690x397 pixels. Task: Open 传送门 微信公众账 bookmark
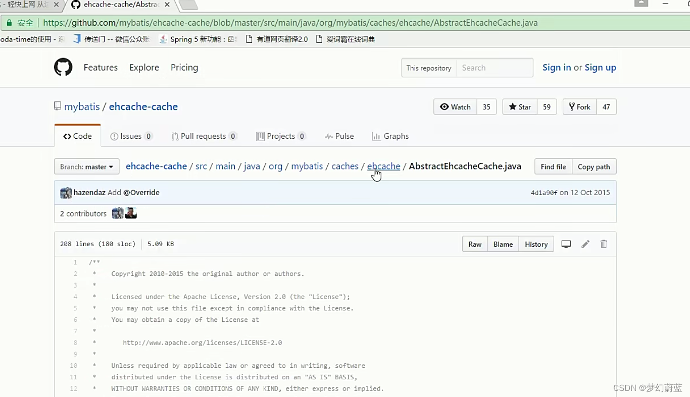click(111, 39)
